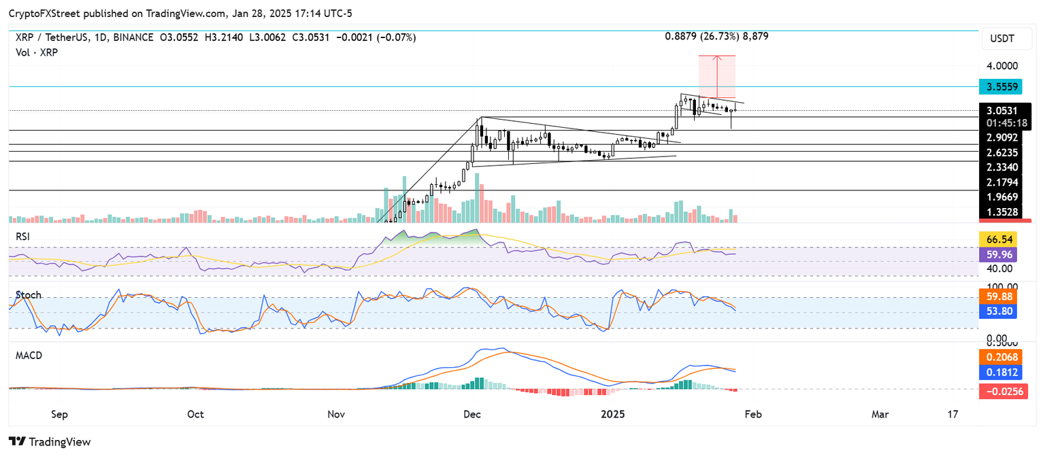The width and height of the screenshot is (1045, 457).
Task: Click the 4.0000 price axis value
Action: click(1003, 67)
